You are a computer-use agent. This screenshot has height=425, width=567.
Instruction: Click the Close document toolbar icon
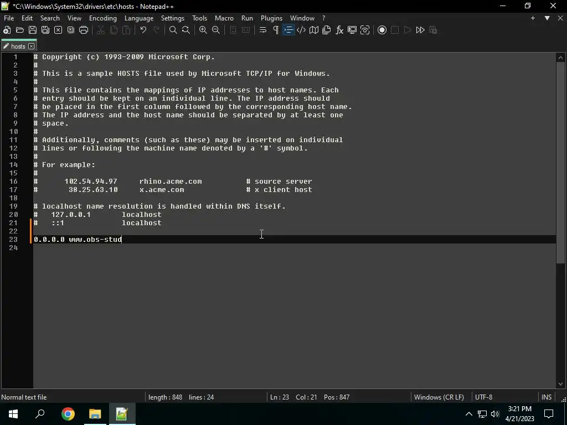[x=58, y=30]
